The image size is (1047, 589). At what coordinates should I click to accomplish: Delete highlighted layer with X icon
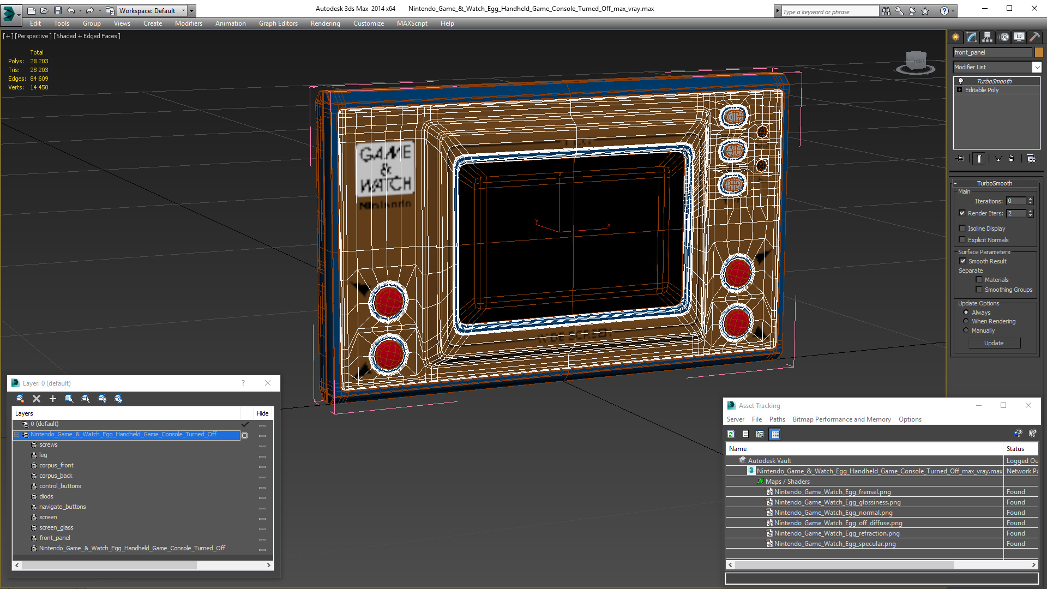(x=37, y=399)
